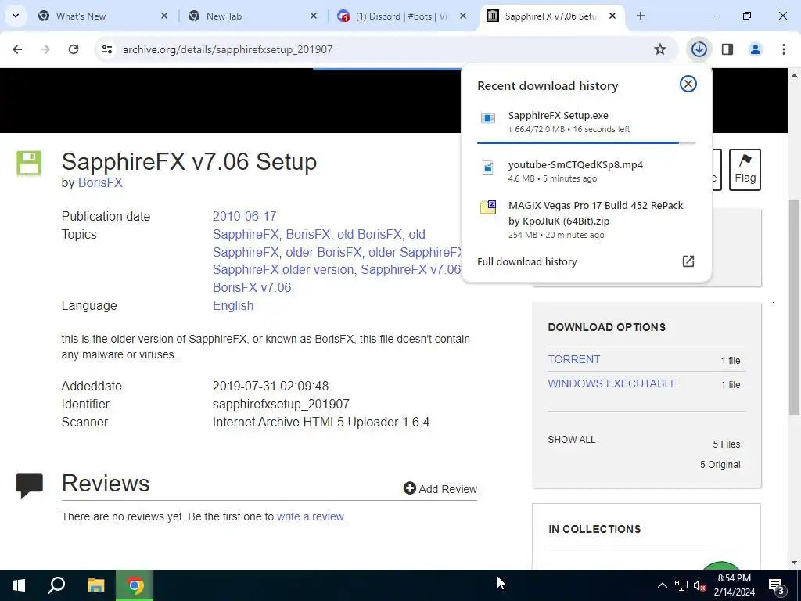This screenshot has width=801, height=601.
Task: Click the Chrome taskbar icon
Action: [x=135, y=585]
